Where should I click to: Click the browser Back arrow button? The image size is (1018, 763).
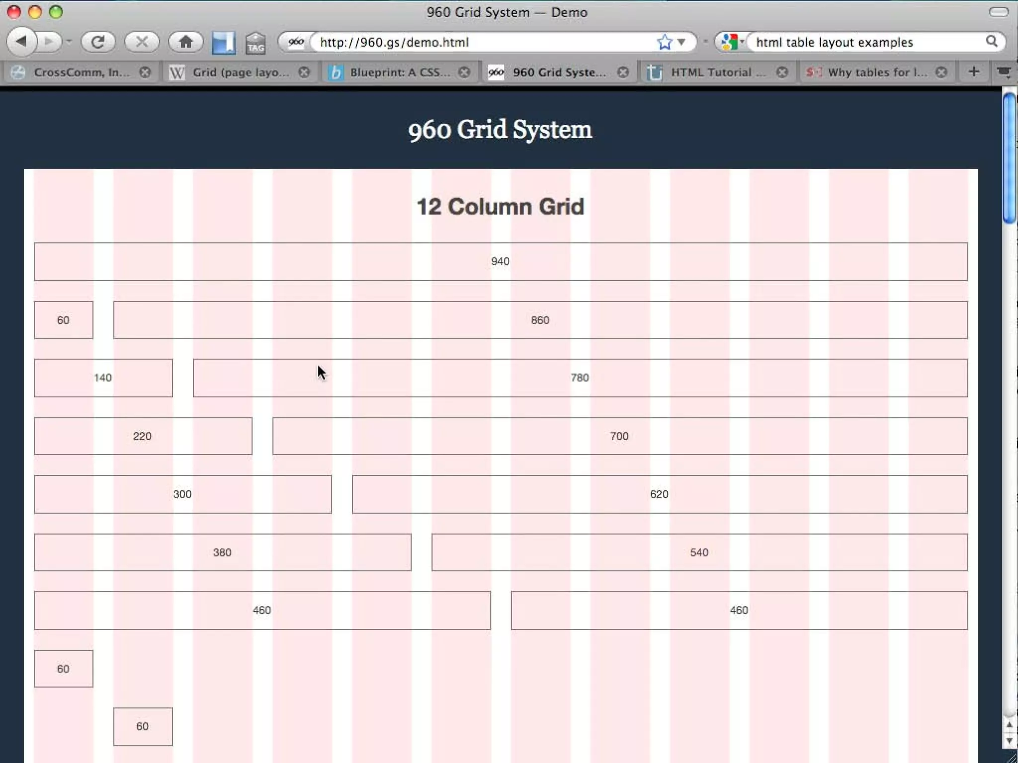coord(21,42)
